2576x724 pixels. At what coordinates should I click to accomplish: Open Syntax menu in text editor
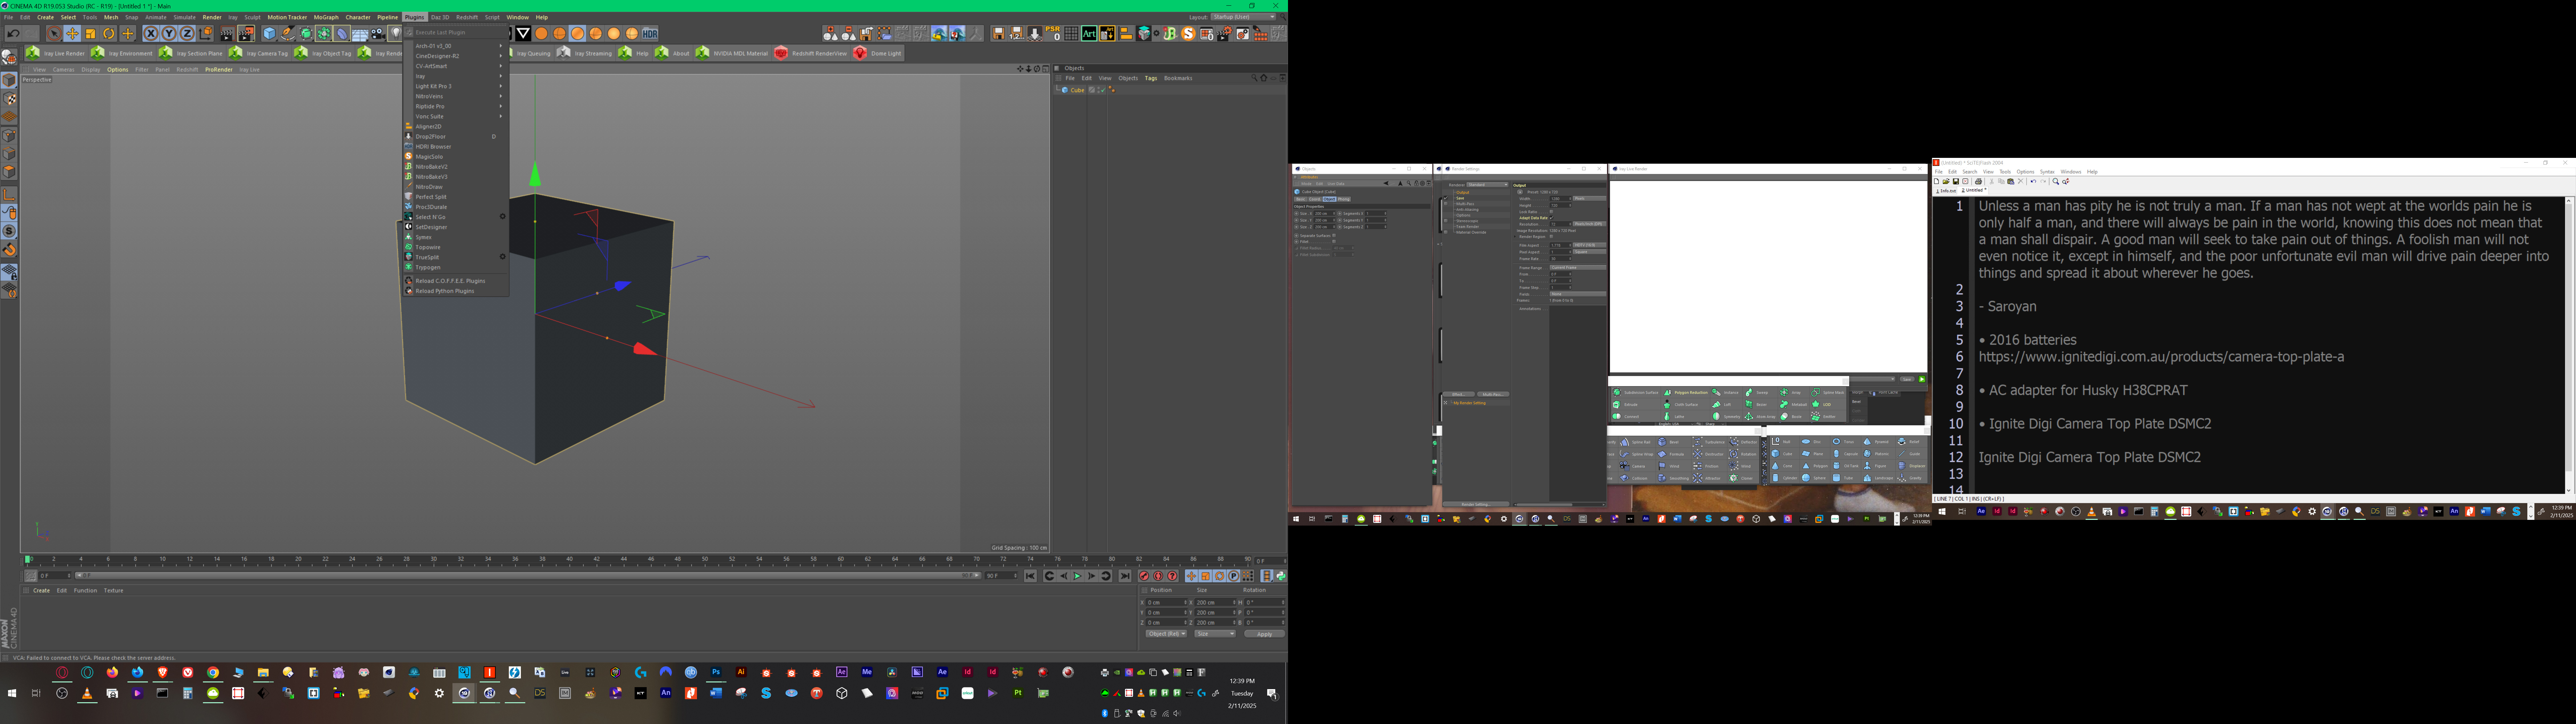point(2047,172)
